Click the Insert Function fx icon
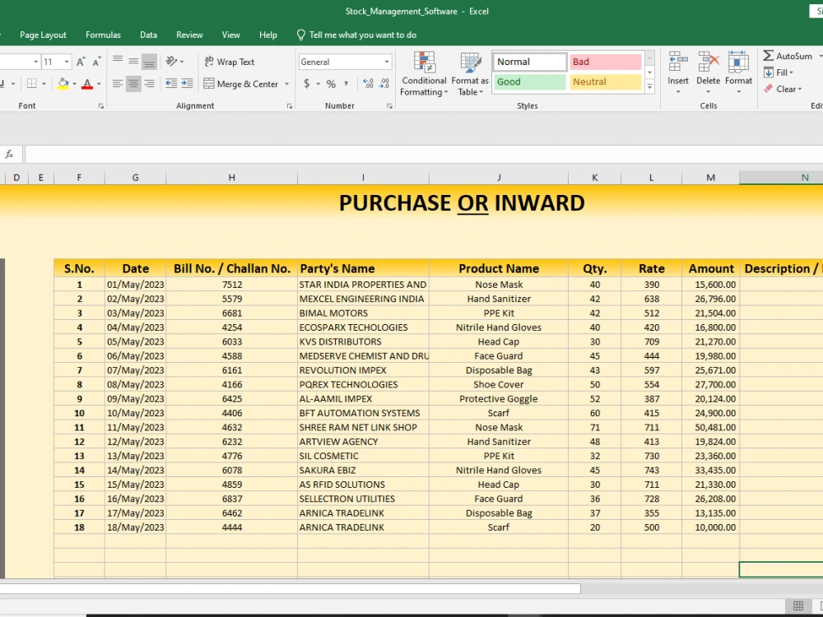Screen dimensions: 823x617 click(x=9, y=155)
